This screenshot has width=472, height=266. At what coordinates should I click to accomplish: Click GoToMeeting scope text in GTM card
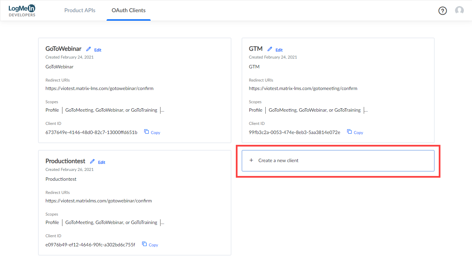pos(315,110)
